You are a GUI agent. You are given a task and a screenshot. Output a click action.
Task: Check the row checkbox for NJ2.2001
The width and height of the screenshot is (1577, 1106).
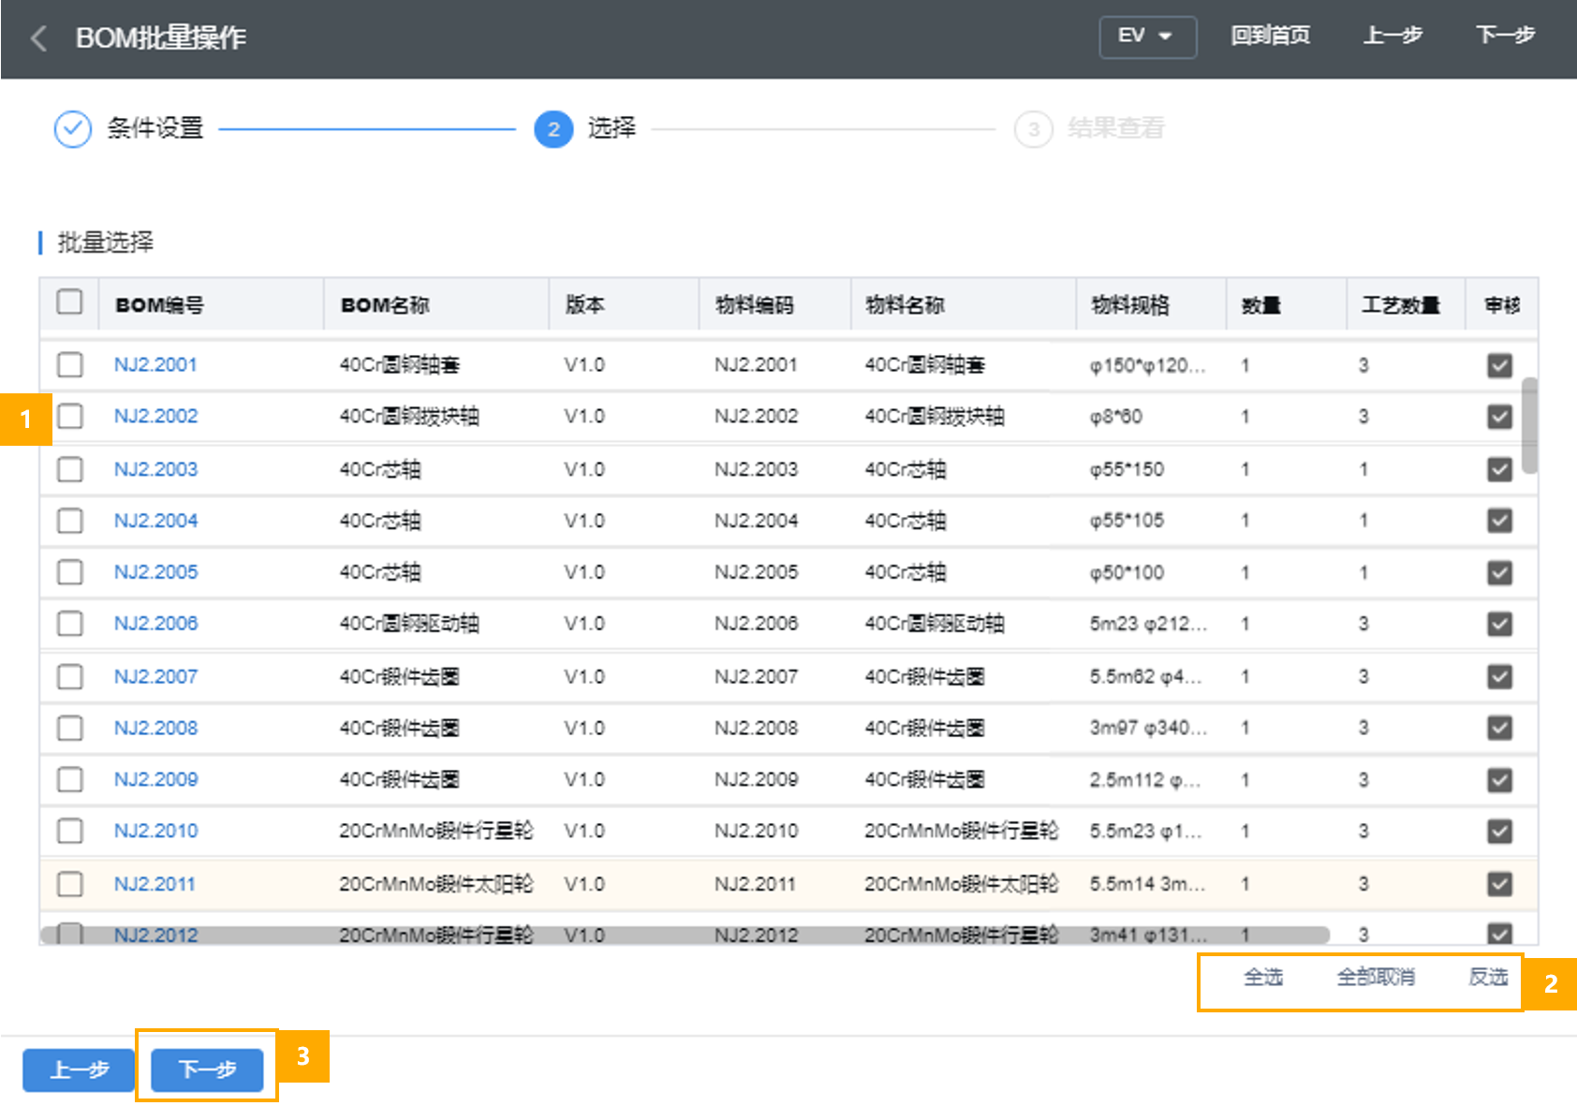tap(69, 364)
